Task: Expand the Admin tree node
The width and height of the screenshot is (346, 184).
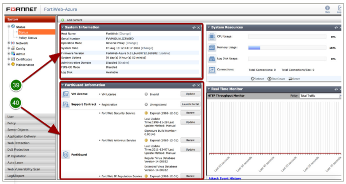Action: tap(9, 54)
